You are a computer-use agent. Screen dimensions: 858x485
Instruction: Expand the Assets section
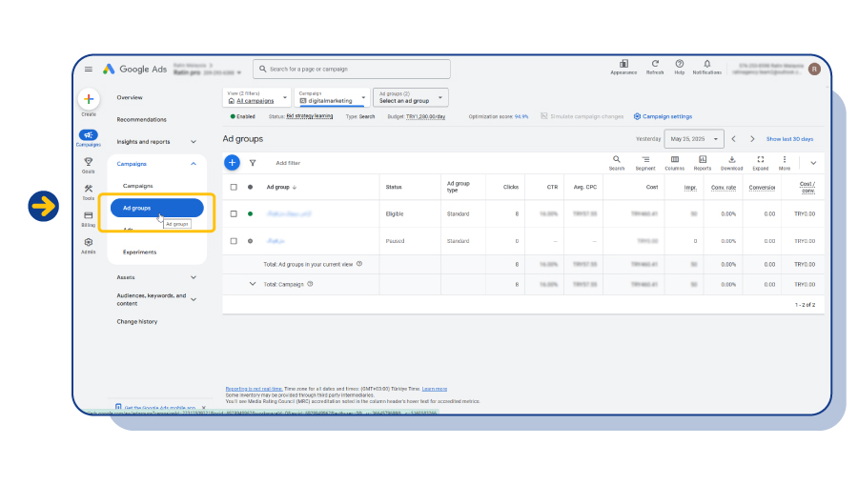(x=194, y=277)
